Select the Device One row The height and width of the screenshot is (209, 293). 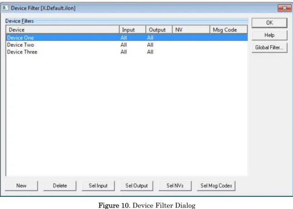127,38
